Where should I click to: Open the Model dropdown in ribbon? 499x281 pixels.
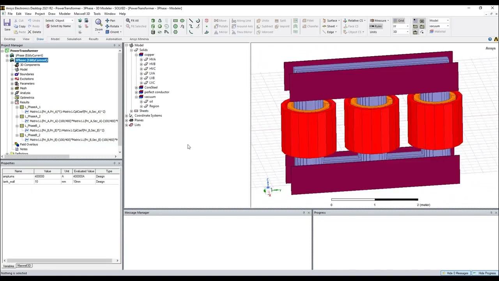click(x=448, y=21)
